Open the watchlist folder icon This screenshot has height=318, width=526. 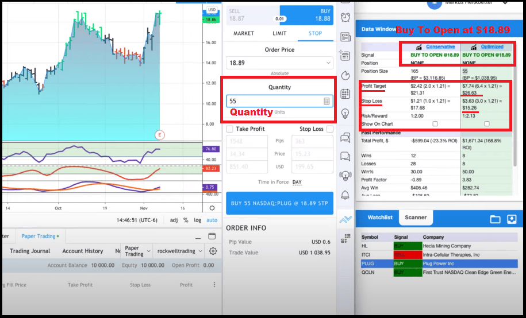click(495, 219)
